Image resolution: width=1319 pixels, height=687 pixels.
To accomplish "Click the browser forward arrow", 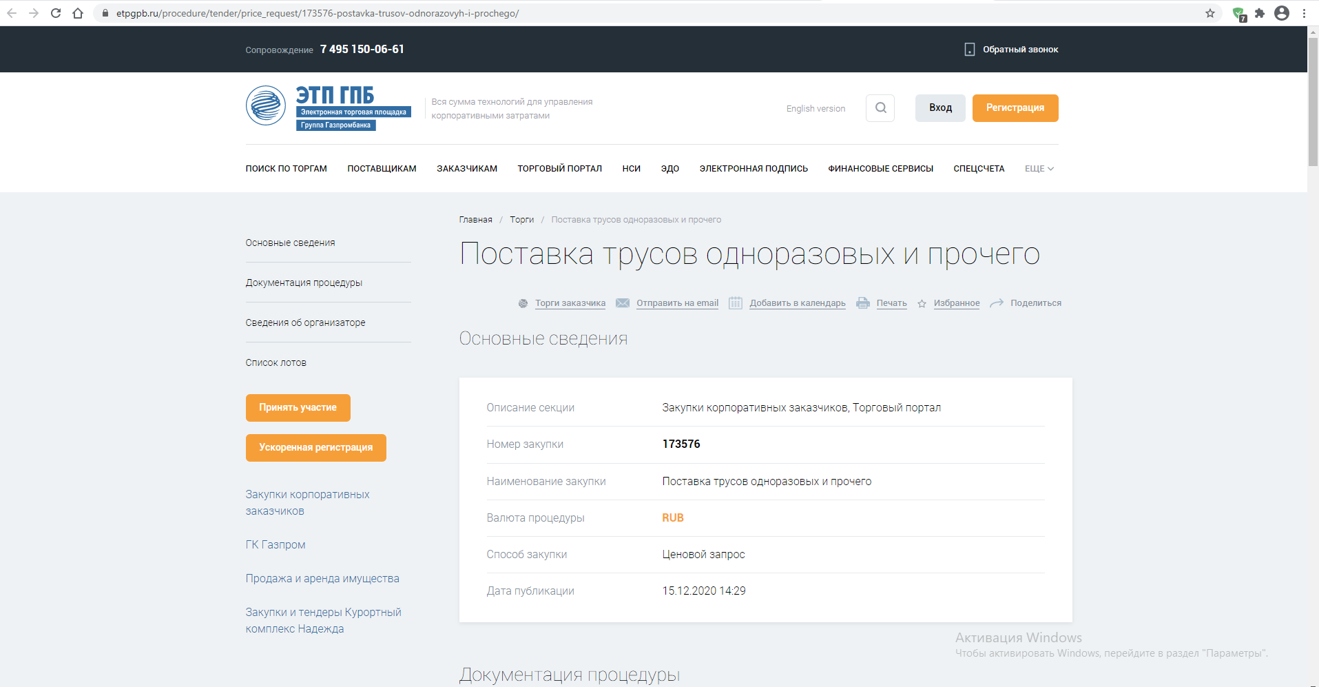I will [34, 13].
